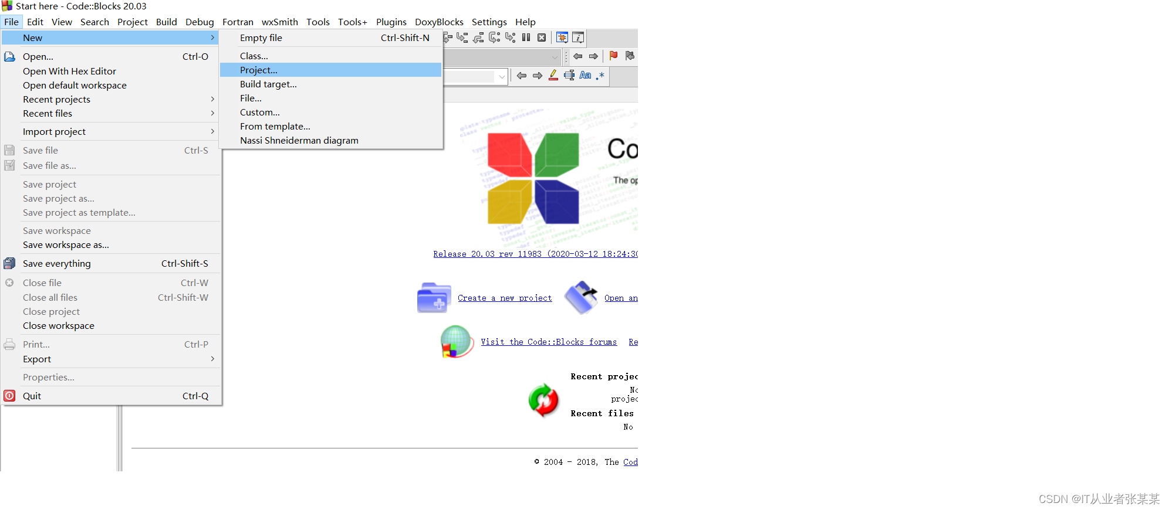Choose Nassi Shneiderman diagram entry
This screenshot has height=510, width=1169.
click(x=330, y=140)
